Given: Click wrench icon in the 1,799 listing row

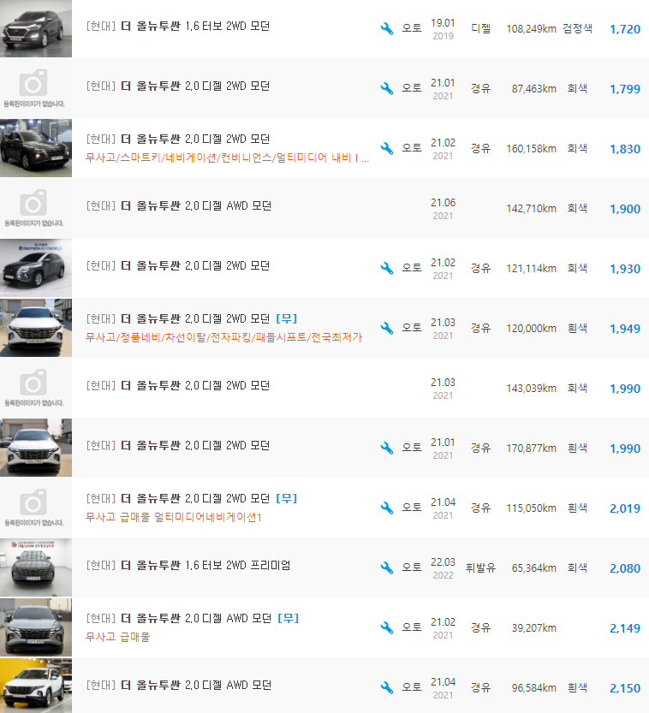Looking at the screenshot, I should tap(387, 88).
